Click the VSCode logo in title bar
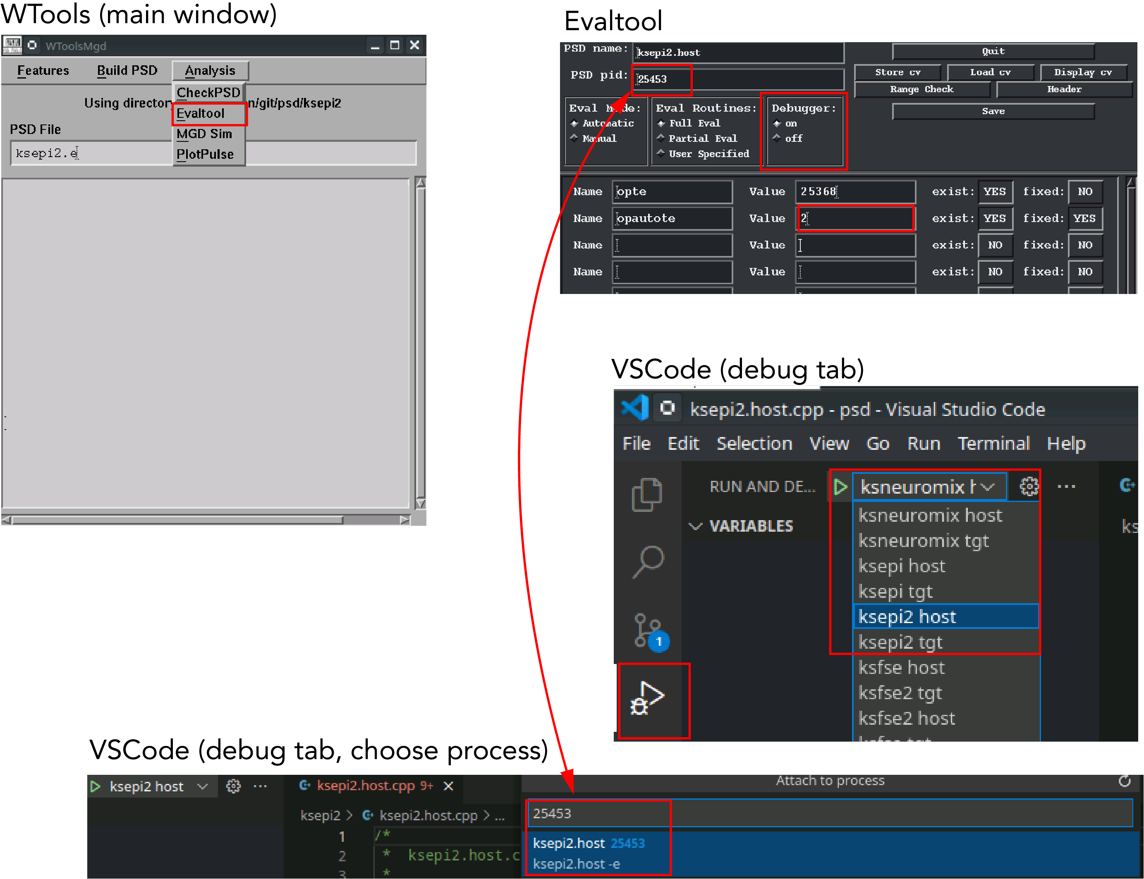Screen dimensions: 1144x879 click(x=635, y=408)
